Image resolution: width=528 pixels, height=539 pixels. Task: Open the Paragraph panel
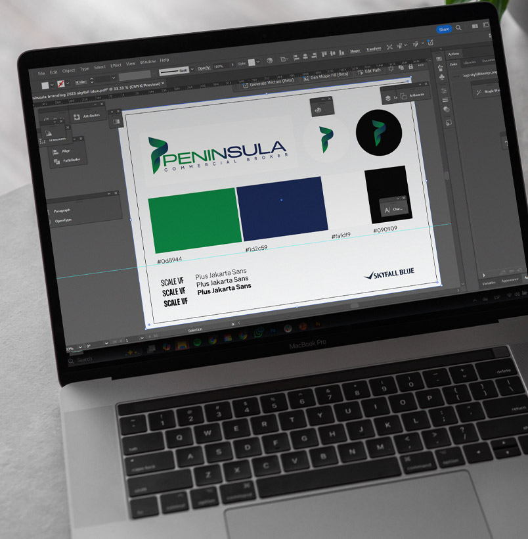(x=62, y=210)
